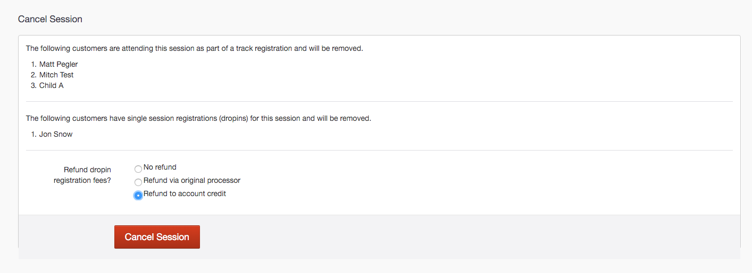Click the Refund via original processor label

click(192, 180)
